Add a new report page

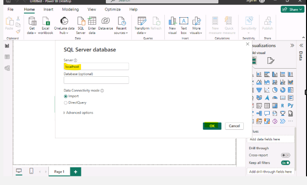[76, 172]
